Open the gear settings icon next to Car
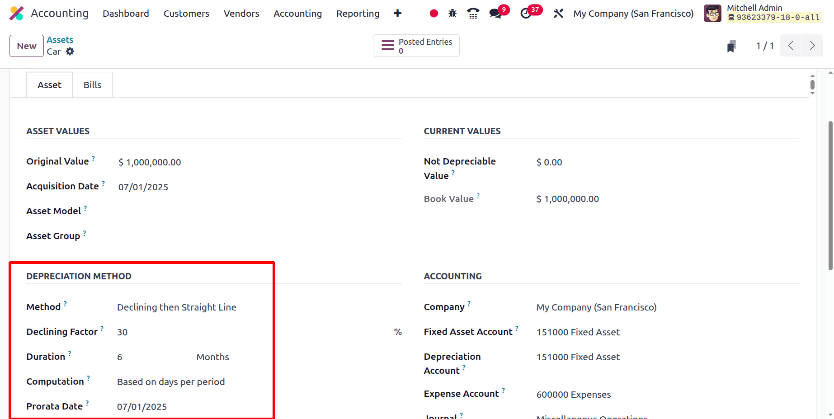The image size is (834, 419). 70,52
